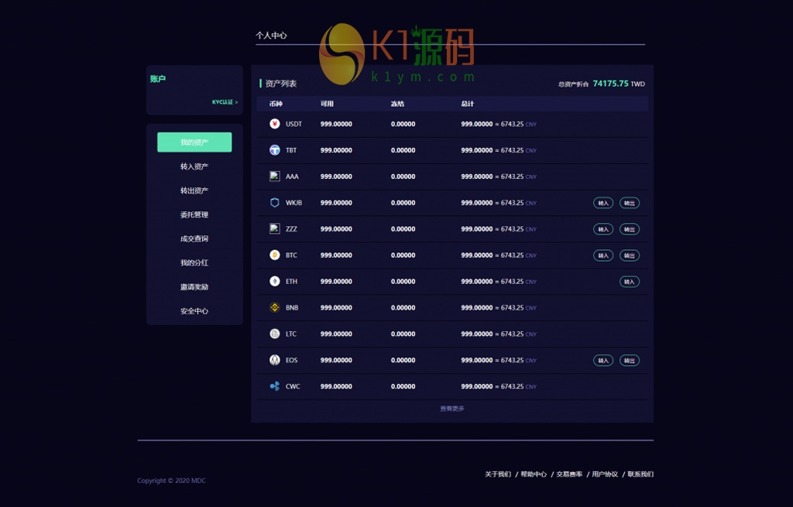Select 转入资产 in the sidebar

(194, 166)
